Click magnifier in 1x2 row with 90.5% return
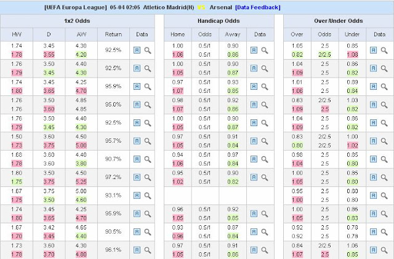The height and width of the screenshot is (259, 394). pos(148,231)
